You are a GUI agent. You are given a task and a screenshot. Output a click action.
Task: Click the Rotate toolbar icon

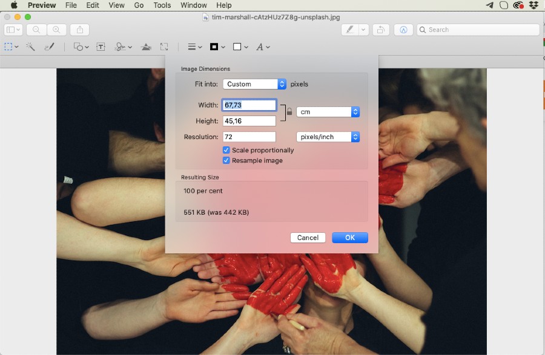point(381,30)
